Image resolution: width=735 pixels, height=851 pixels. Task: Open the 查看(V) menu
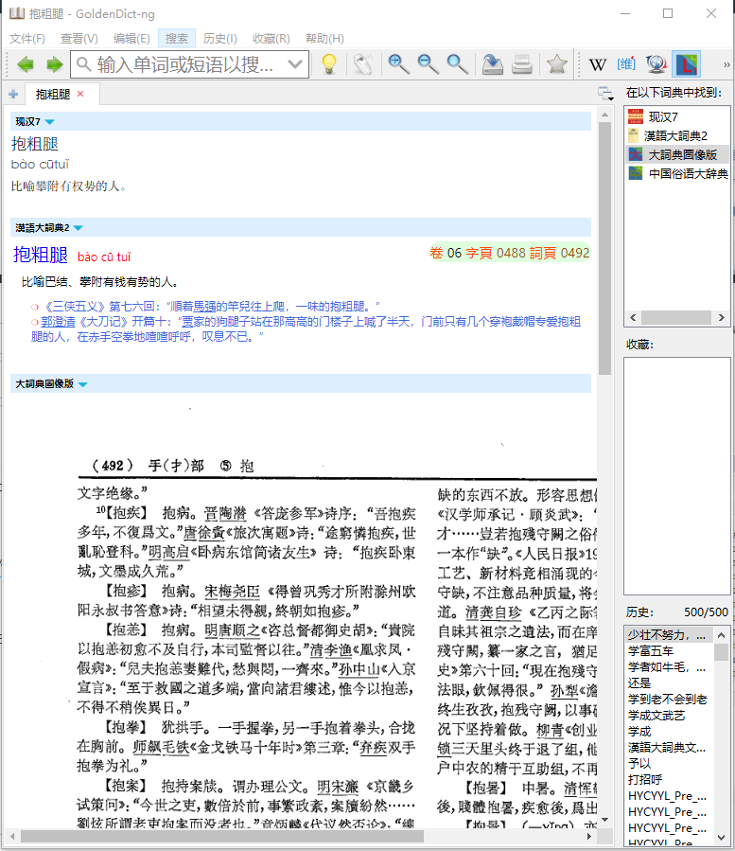(79, 39)
